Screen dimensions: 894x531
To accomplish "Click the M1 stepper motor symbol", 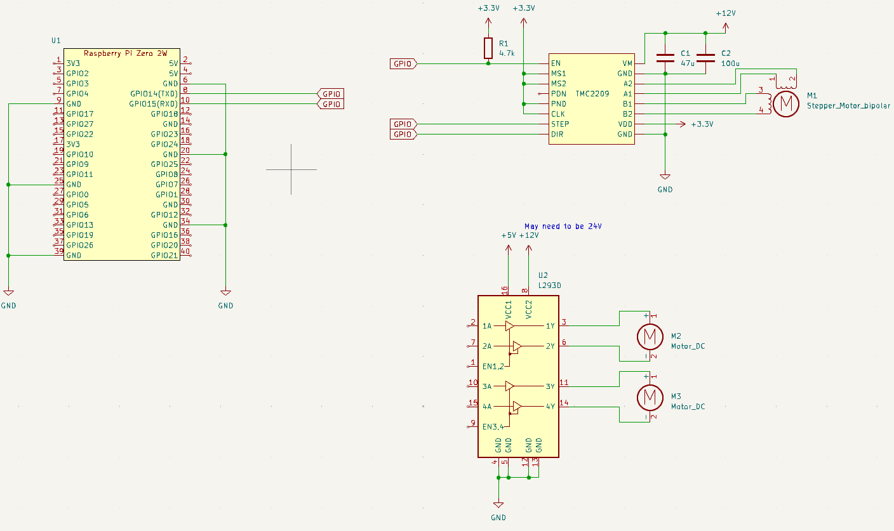I will tap(786, 103).
